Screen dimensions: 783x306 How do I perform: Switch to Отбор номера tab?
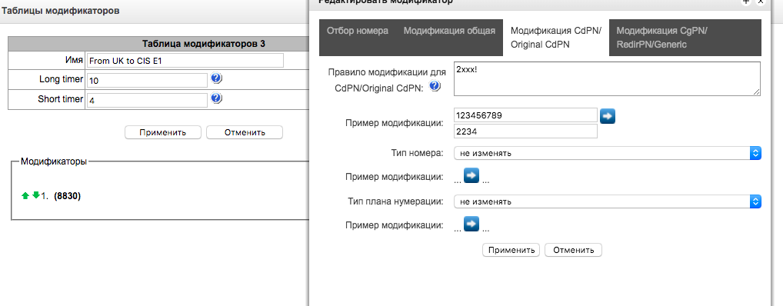[358, 31]
